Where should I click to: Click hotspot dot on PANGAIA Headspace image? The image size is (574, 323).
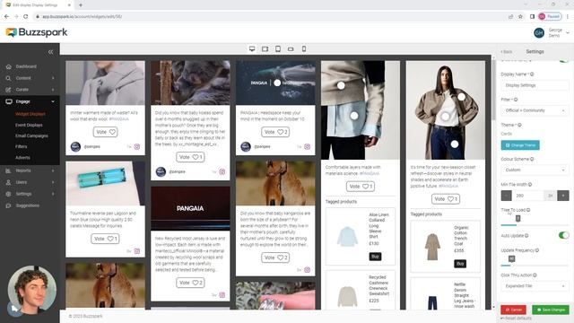(x=277, y=83)
